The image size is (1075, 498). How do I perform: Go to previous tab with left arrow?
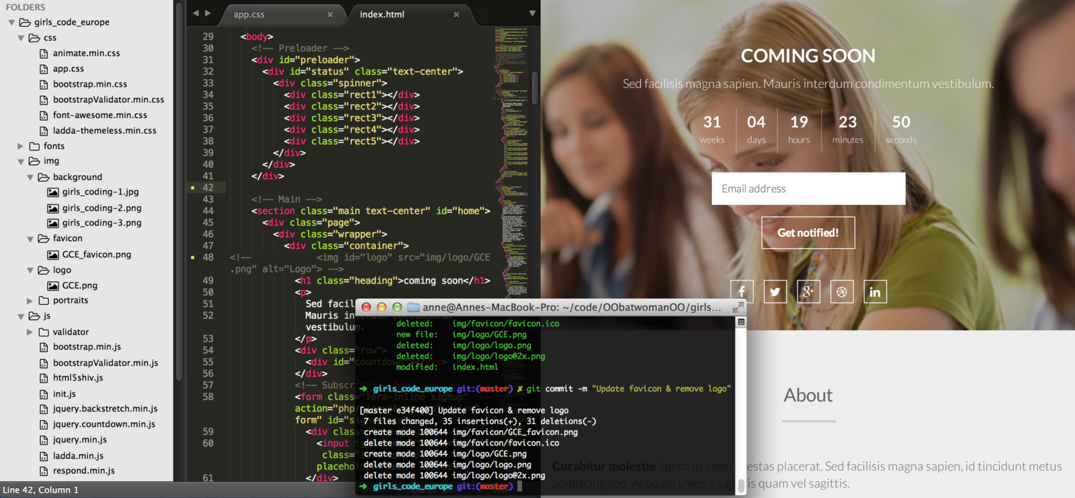[196, 13]
